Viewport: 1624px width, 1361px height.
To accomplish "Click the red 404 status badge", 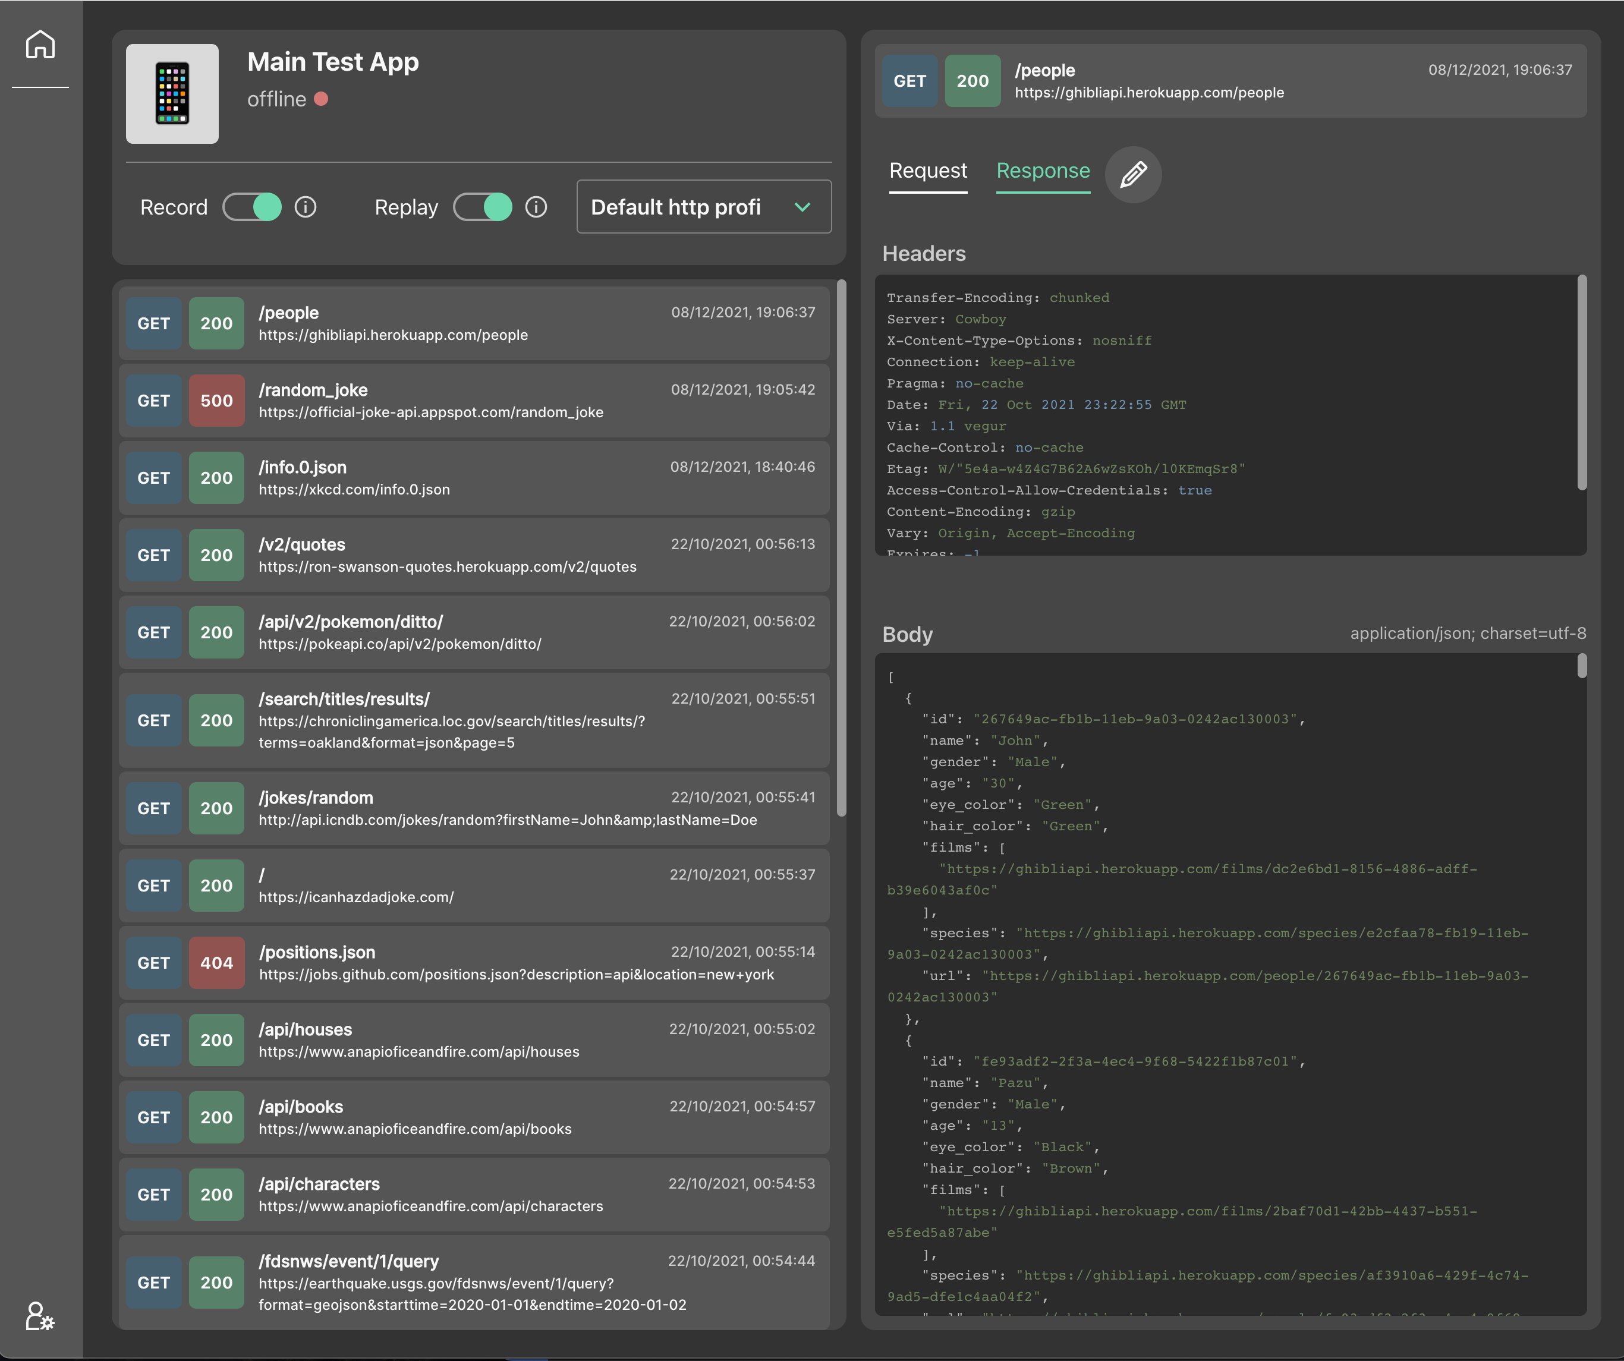I will click(x=216, y=963).
